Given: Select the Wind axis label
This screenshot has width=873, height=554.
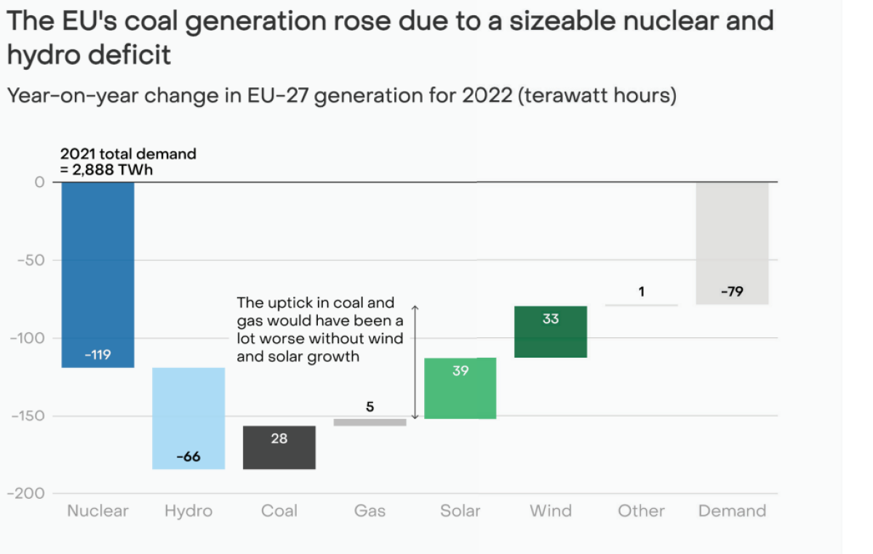Looking at the screenshot, I should 551,511.
